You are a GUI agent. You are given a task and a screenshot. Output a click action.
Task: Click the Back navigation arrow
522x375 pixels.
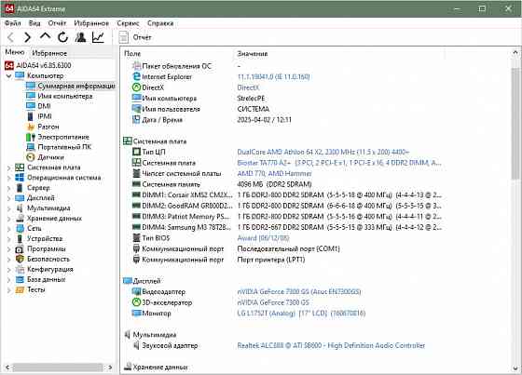click(10, 37)
